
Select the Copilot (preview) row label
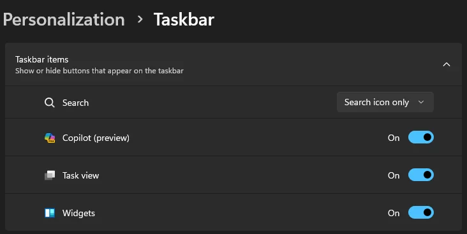(x=96, y=138)
